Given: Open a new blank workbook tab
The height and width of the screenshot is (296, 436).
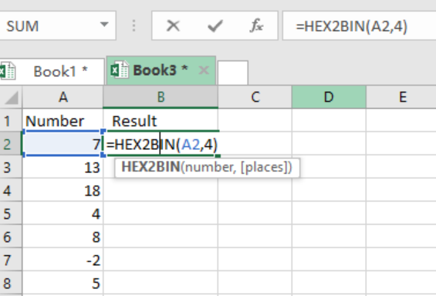Looking at the screenshot, I should click(x=233, y=73).
